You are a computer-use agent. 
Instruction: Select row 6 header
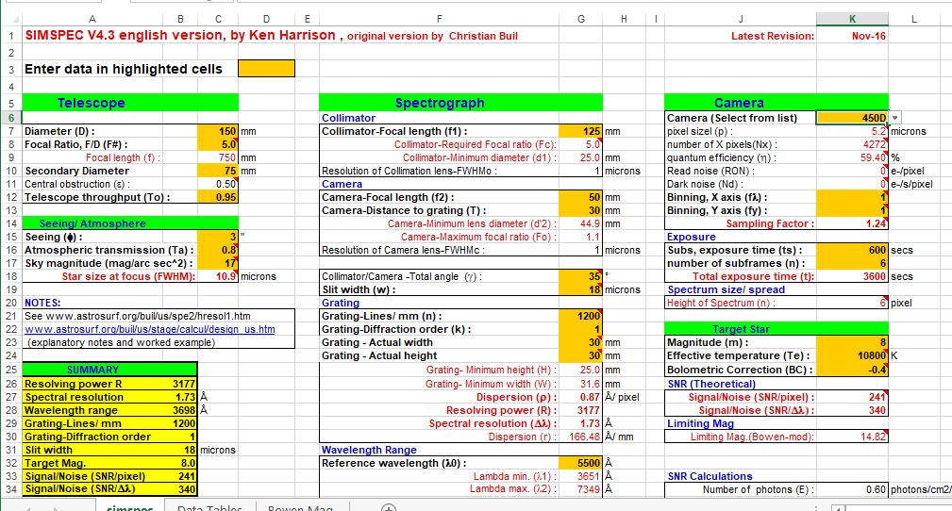pyautogui.click(x=11, y=118)
